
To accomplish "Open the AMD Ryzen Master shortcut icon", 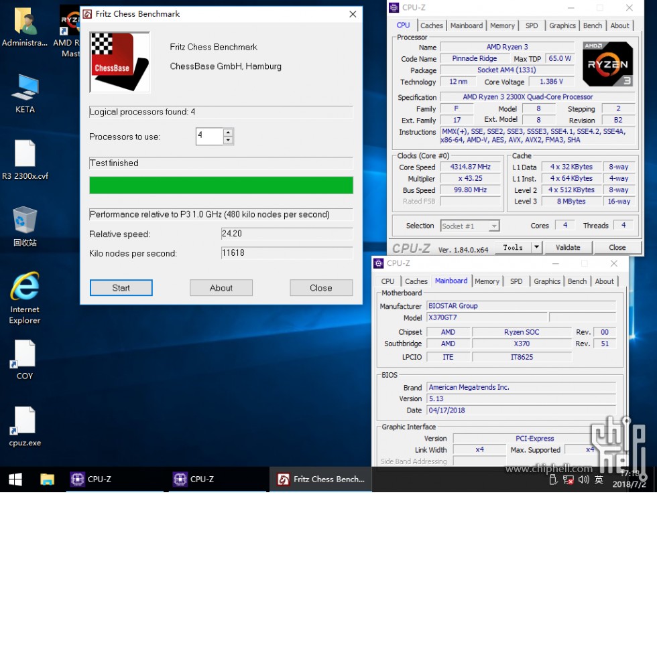I will coord(70,20).
